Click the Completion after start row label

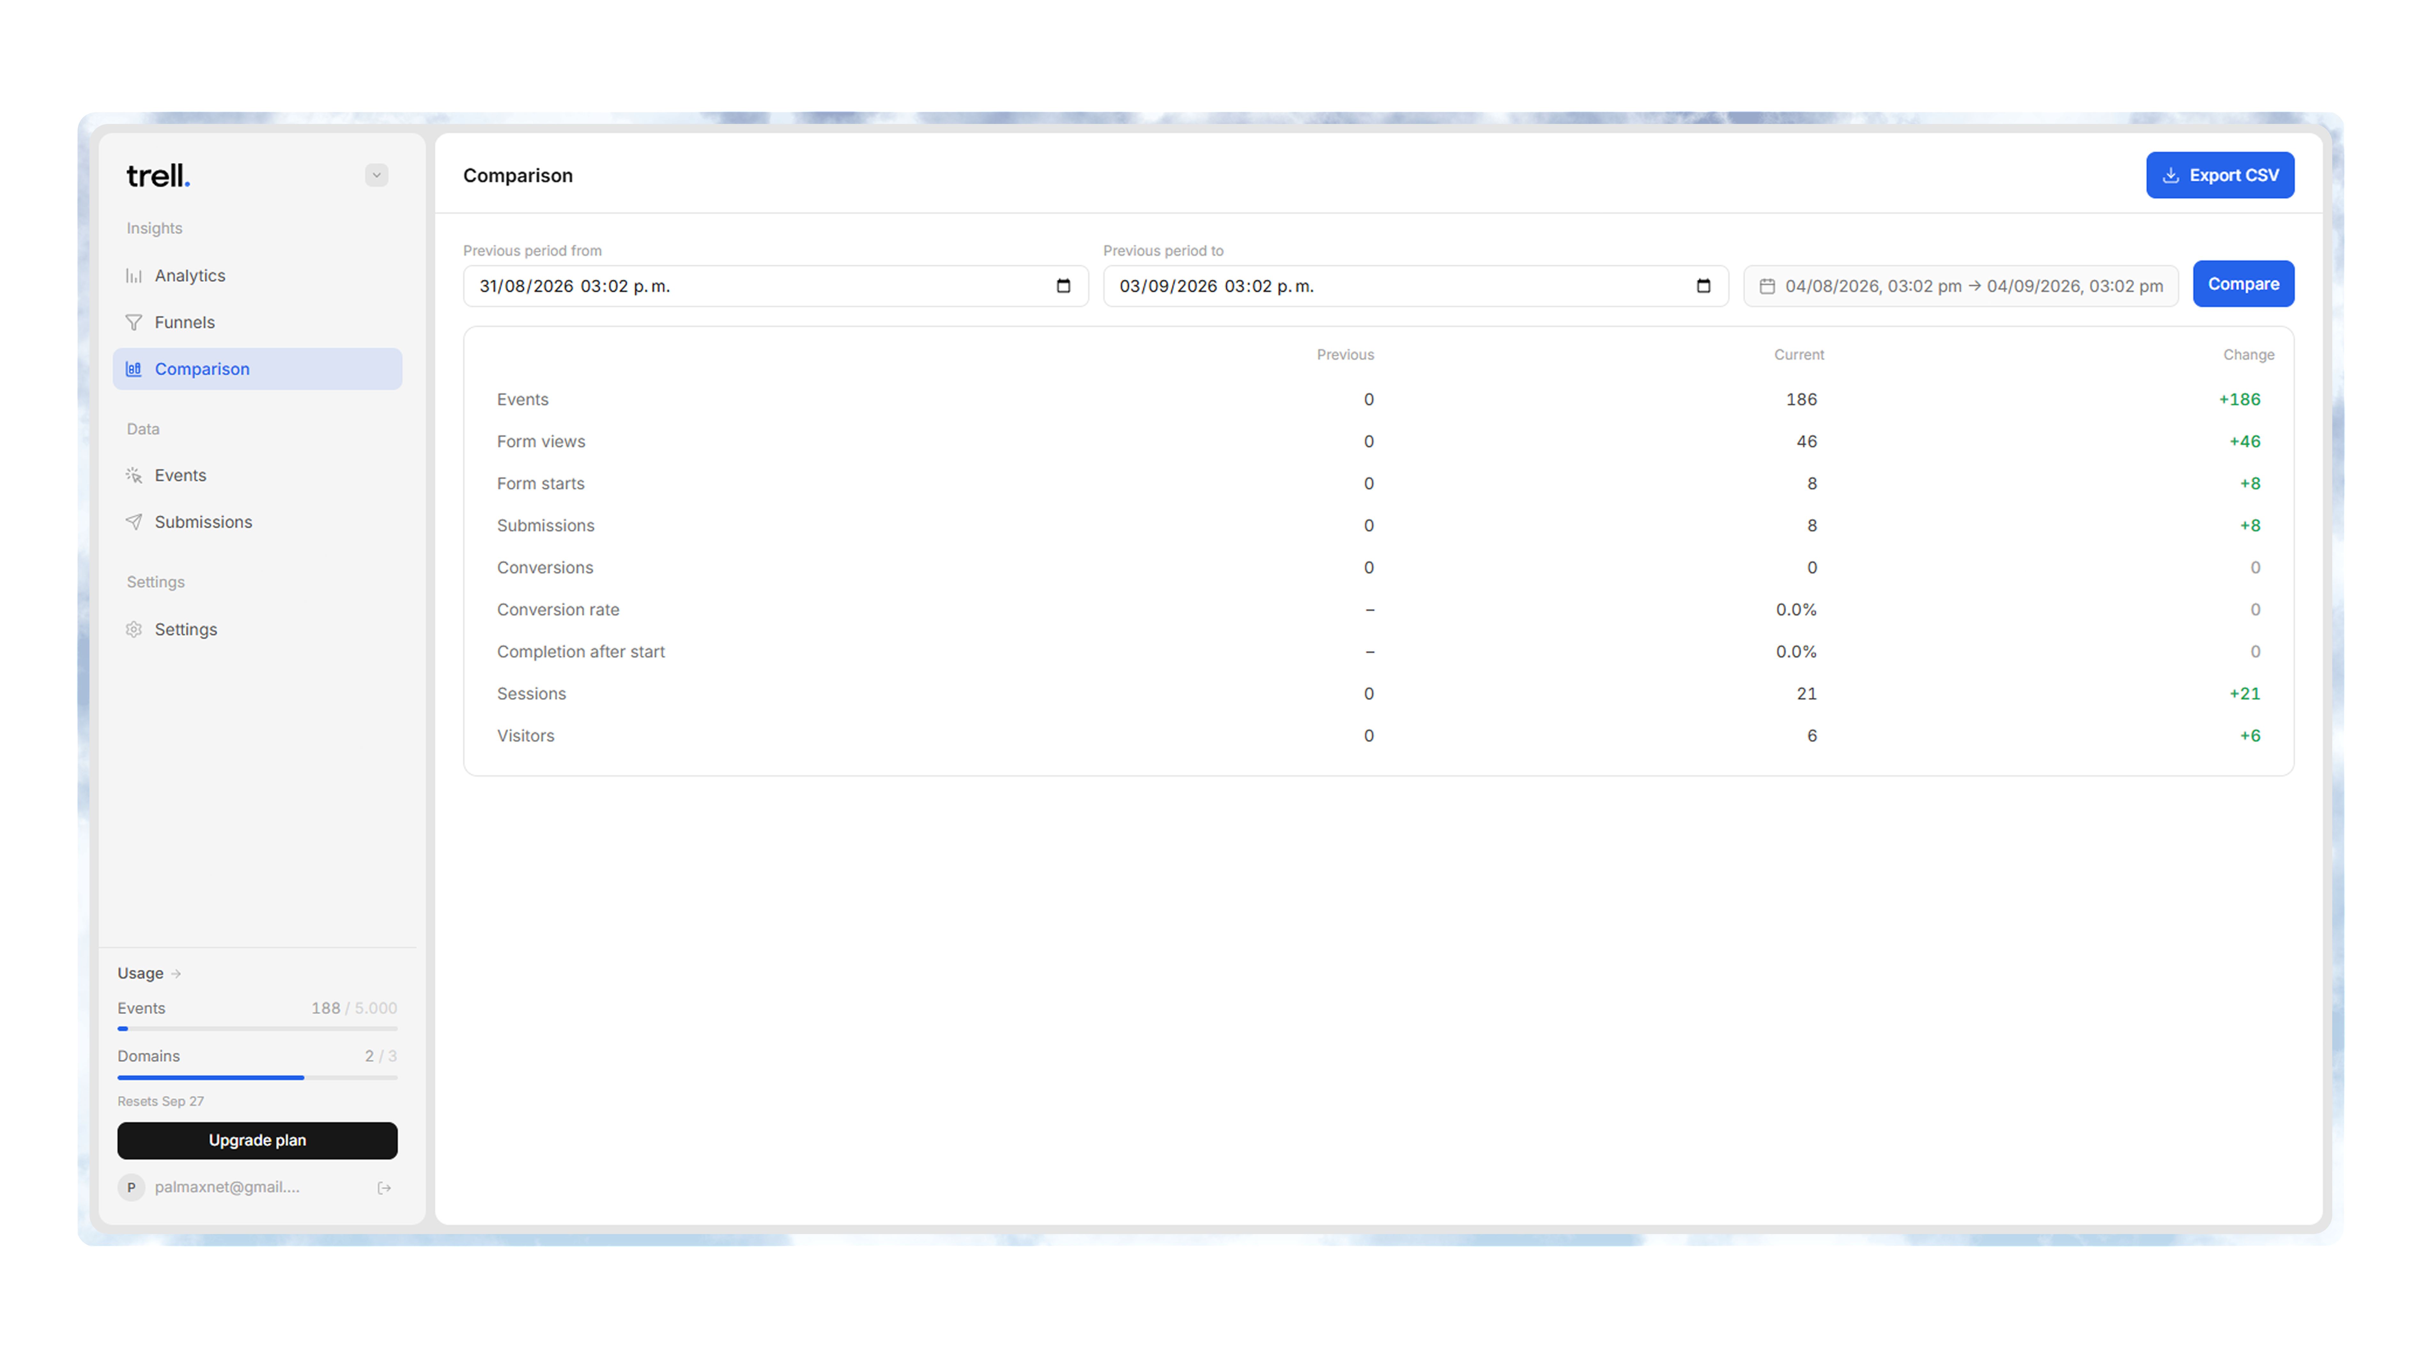click(x=581, y=652)
